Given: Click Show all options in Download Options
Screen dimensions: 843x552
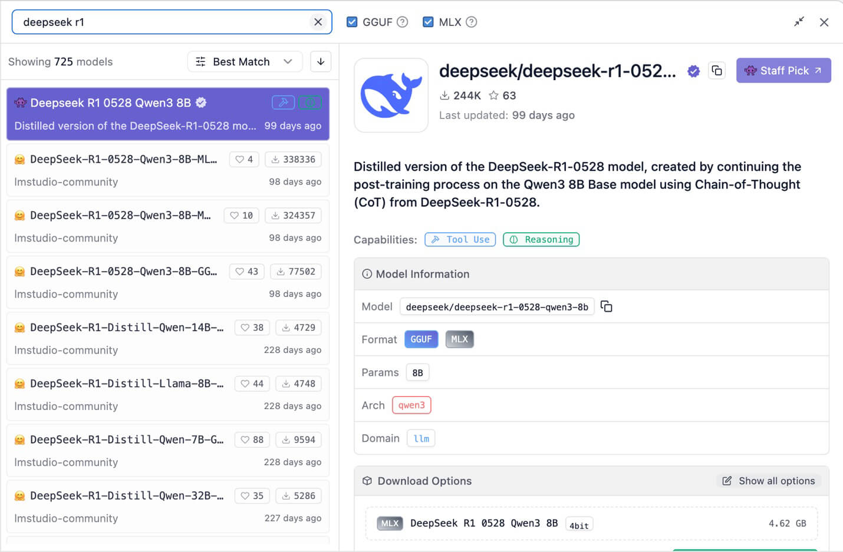Looking at the screenshot, I should point(768,481).
